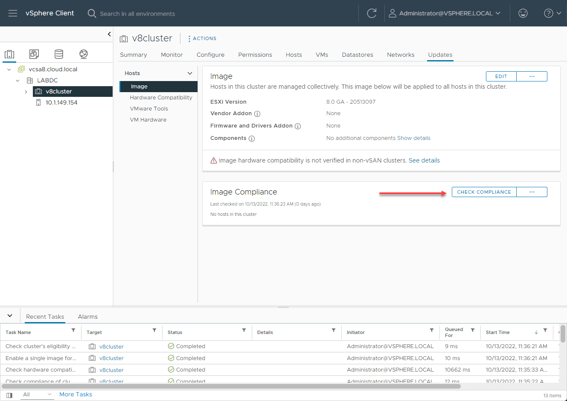Open the See details link
The image size is (567, 401).
[x=424, y=160]
